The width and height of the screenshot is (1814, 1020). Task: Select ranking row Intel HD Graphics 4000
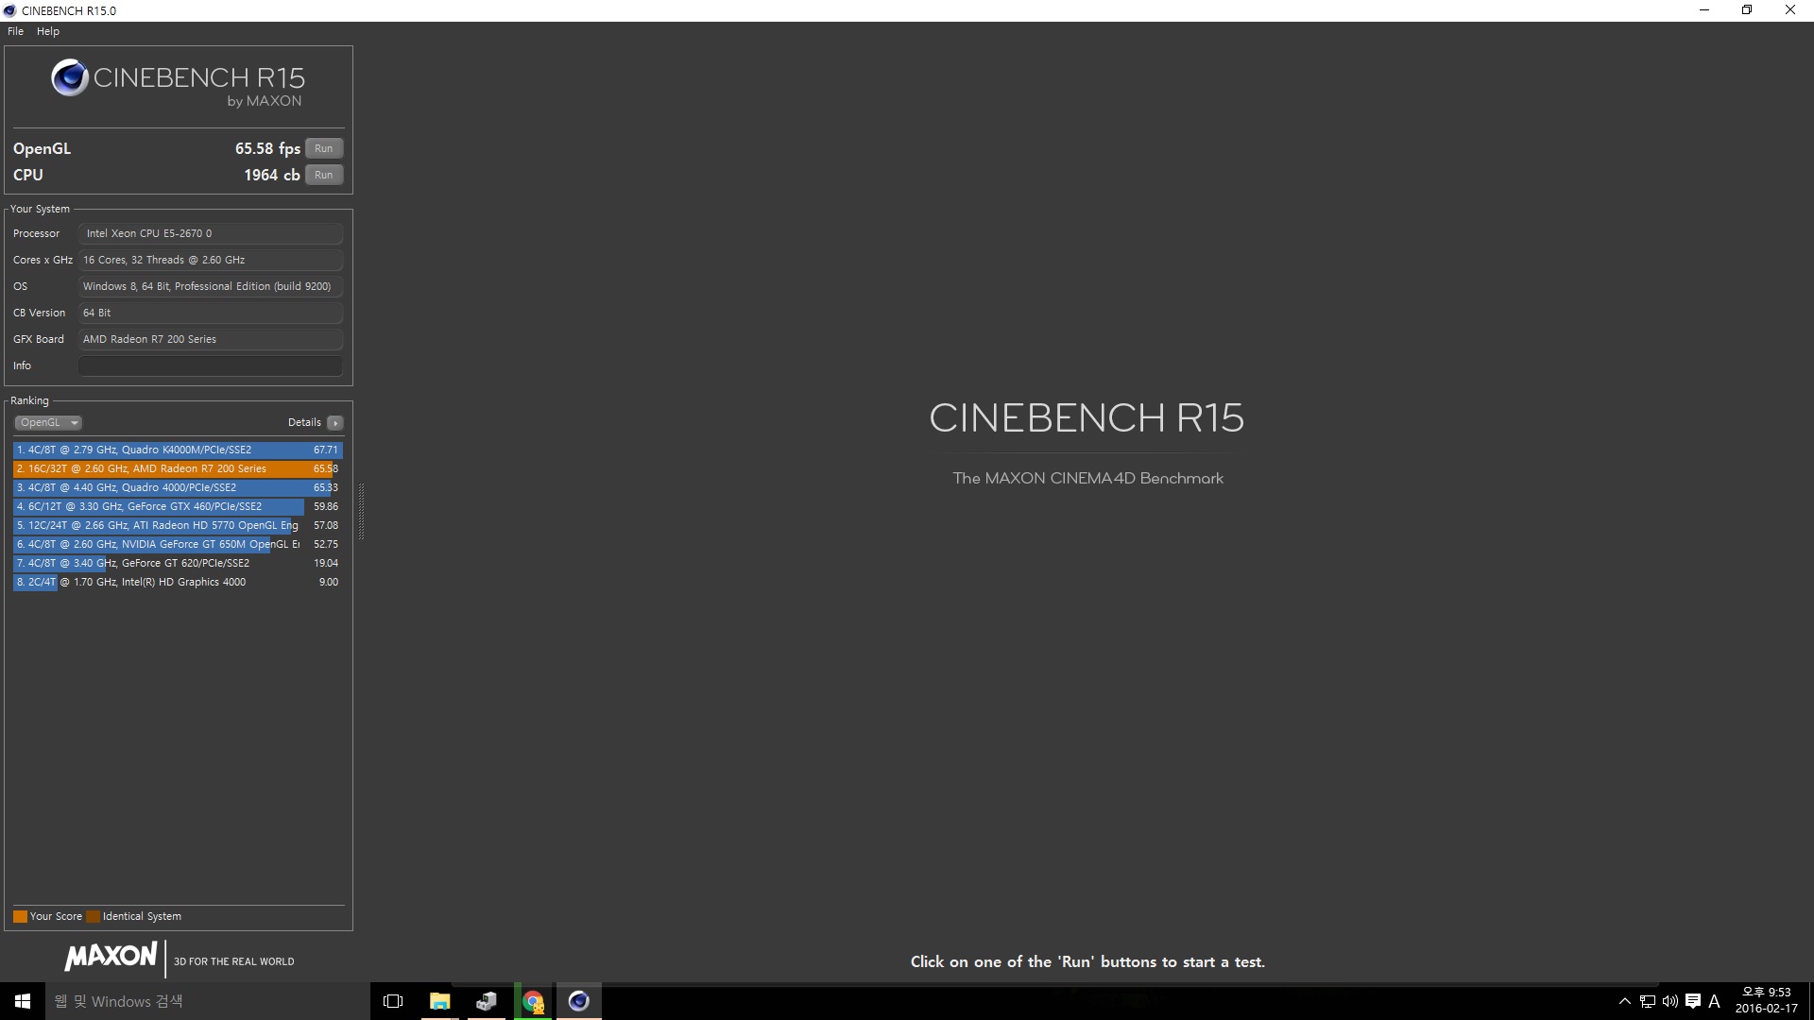click(x=178, y=582)
